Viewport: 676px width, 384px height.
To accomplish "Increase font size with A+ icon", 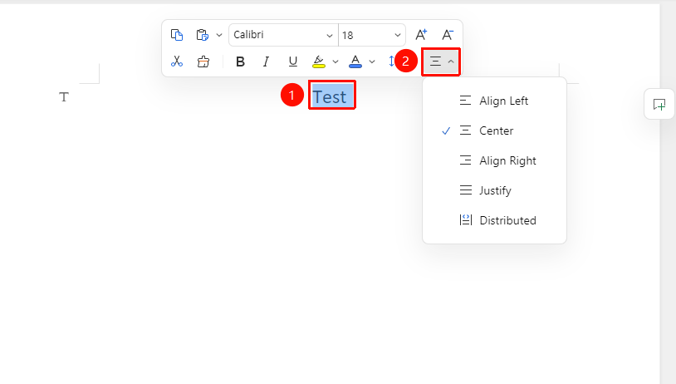I will pyautogui.click(x=421, y=35).
